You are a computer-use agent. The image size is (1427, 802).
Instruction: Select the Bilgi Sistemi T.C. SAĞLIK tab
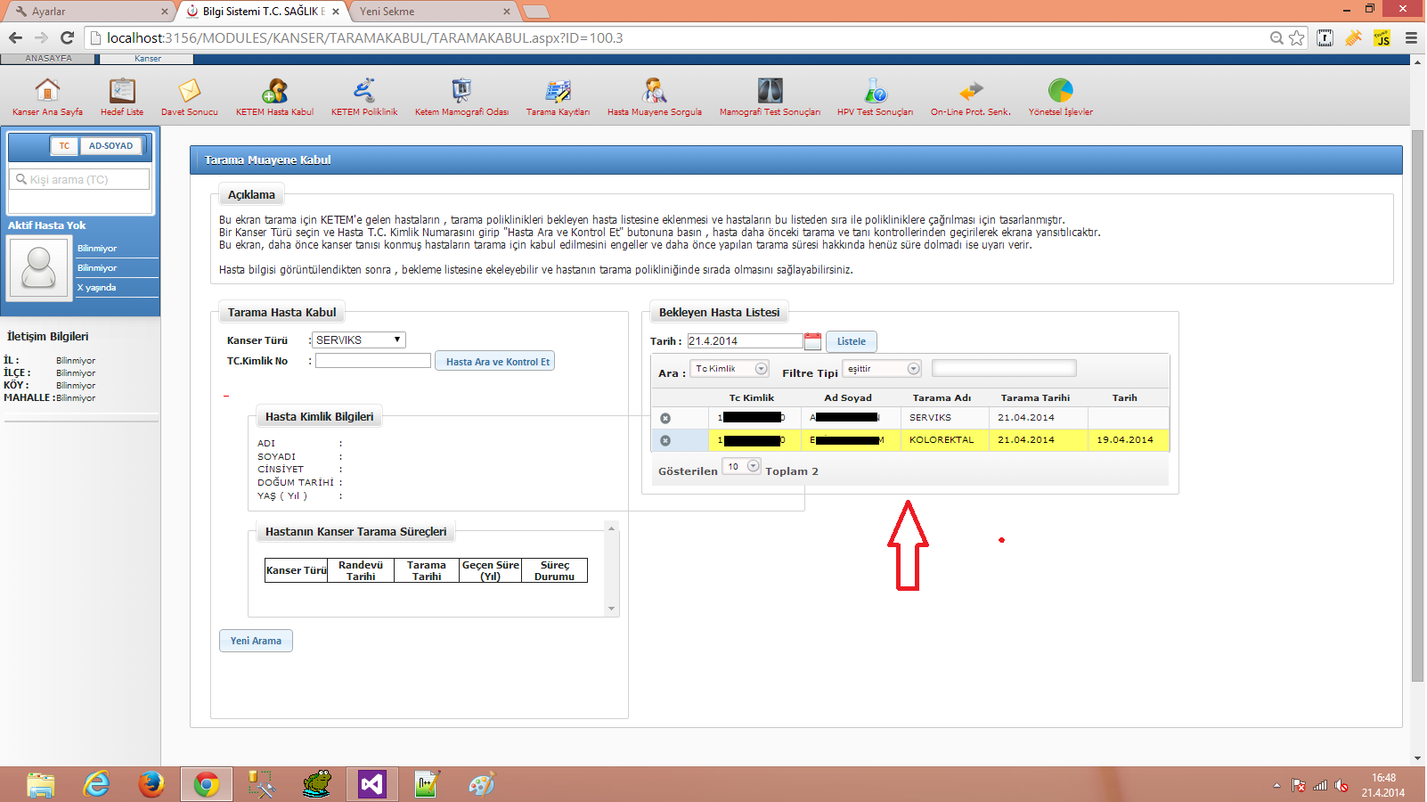(x=262, y=12)
